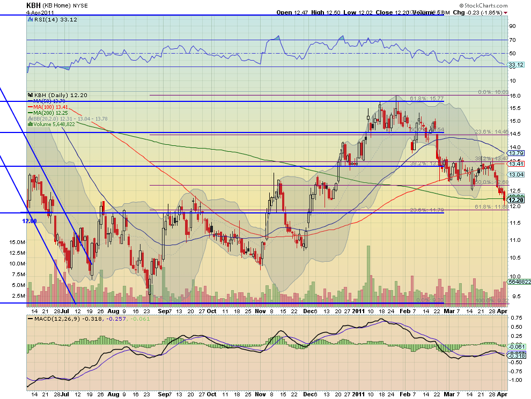
Task: Click the '61.8%: 15.77' Fibonacci label
Action: [427, 99]
